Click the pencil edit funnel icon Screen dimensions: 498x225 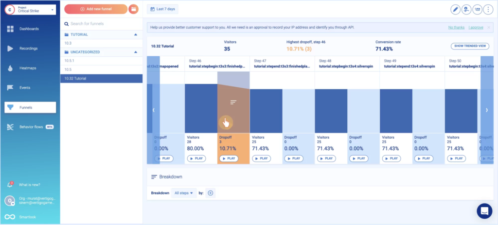tap(455, 10)
